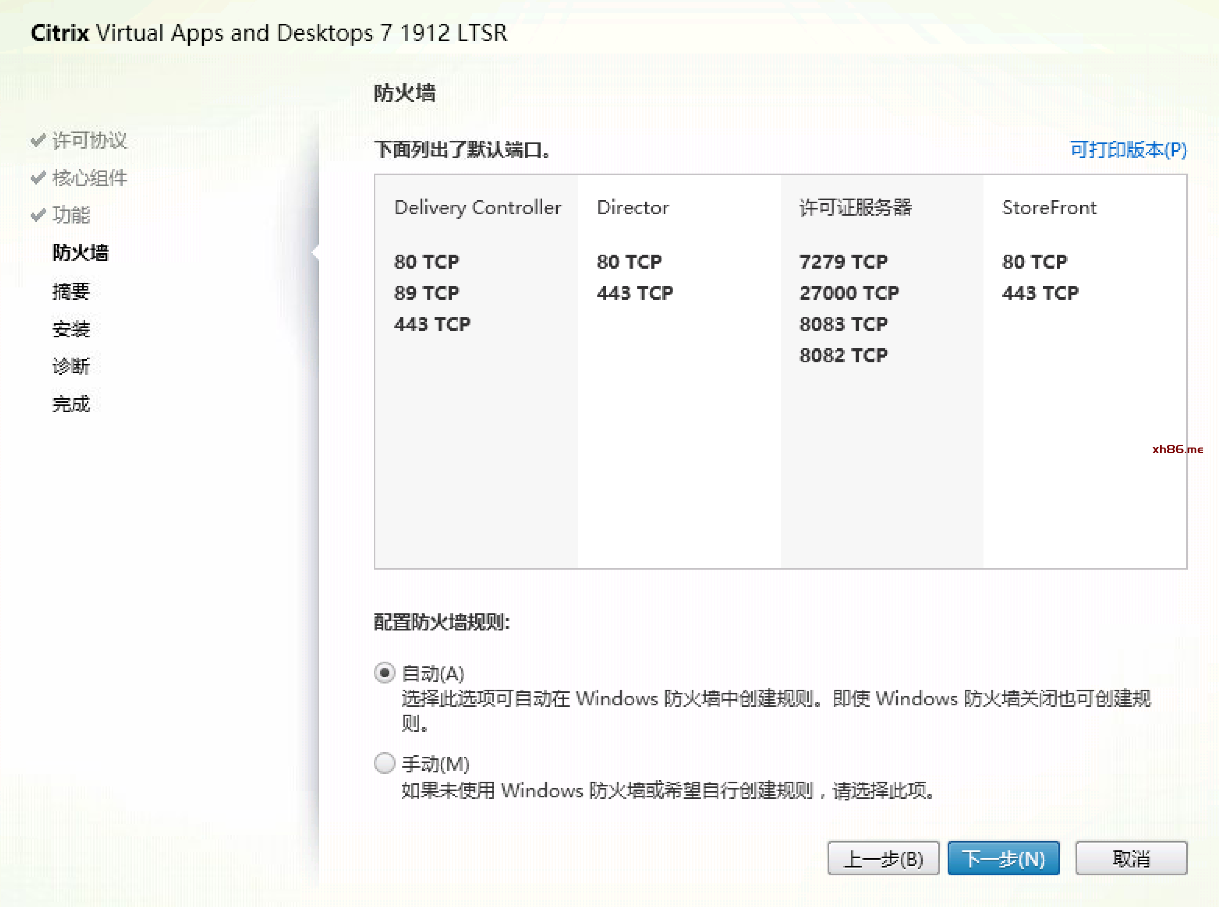Select the 防火墙 step in sidebar
Viewport: 1219px width, 907px height.
[80, 253]
